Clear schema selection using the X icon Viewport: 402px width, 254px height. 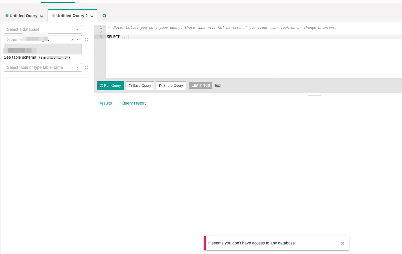(73, 39)
